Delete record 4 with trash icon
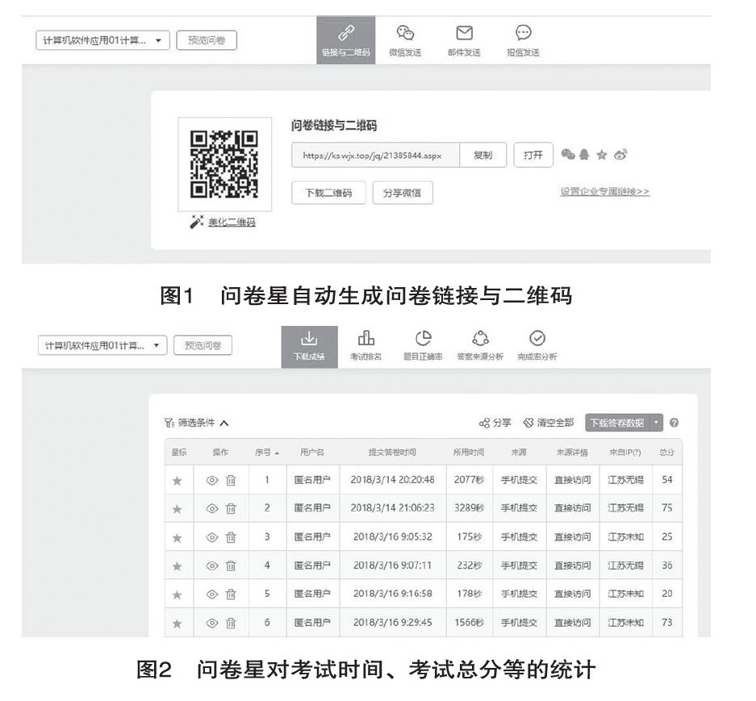 tap(231, 565)
